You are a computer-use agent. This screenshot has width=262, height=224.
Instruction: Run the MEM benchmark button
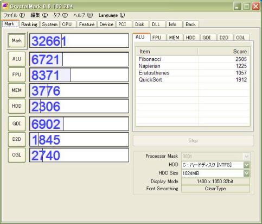point(17,90)
